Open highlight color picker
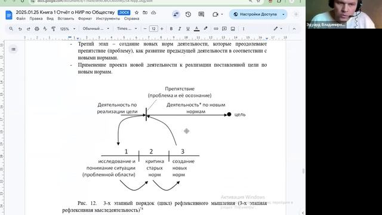 pos(205,29)
